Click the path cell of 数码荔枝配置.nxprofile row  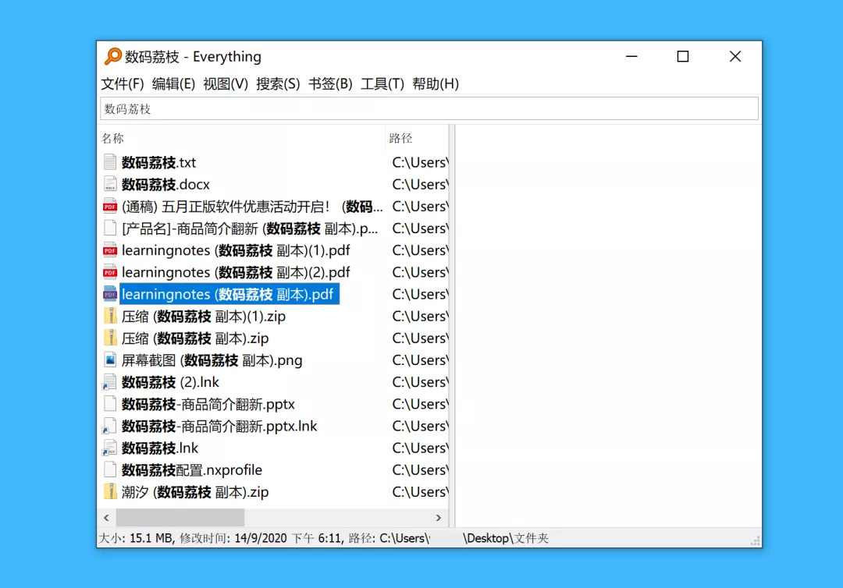click(420, 470)
